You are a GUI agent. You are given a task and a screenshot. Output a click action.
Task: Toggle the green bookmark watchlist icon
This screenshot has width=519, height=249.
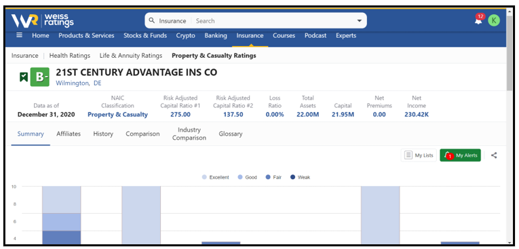point(23,77)
